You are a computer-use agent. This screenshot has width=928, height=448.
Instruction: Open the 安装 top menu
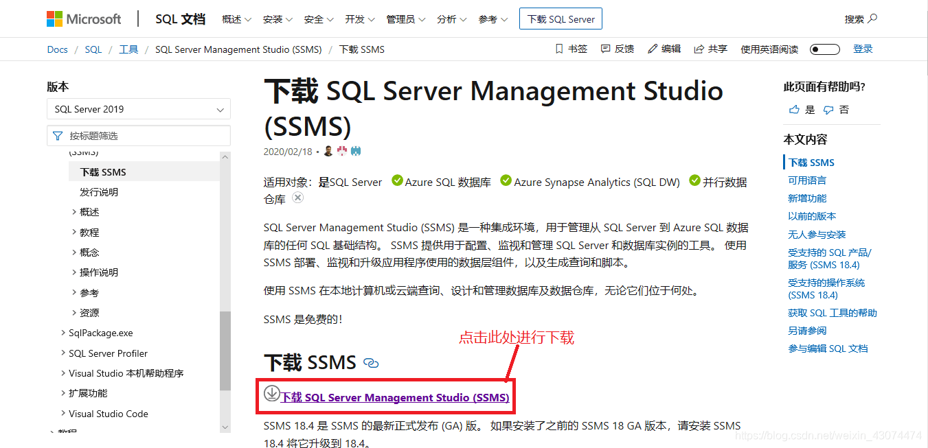(278, 19)
